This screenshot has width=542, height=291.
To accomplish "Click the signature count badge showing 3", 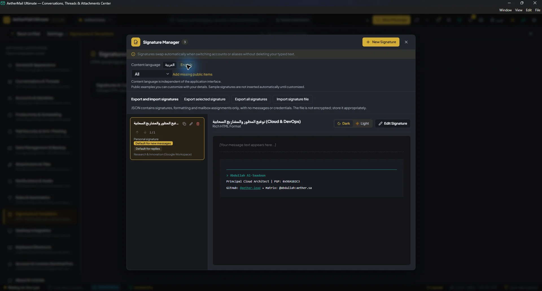I will click(185, 42).
